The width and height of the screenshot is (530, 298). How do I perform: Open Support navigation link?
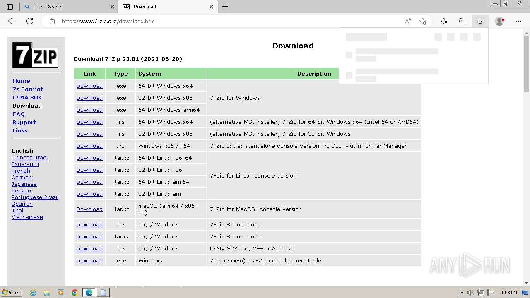click(24, 122)
